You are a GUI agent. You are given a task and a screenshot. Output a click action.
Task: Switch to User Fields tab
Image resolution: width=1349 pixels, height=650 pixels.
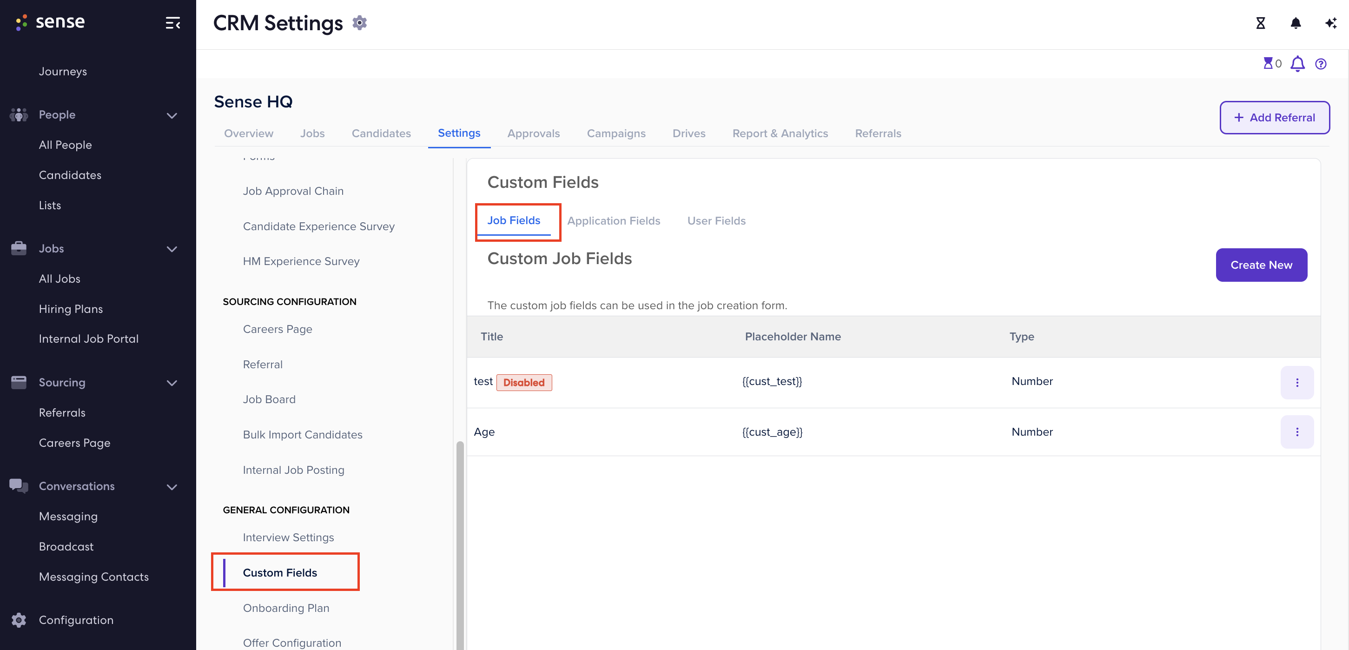pos(716,221)
